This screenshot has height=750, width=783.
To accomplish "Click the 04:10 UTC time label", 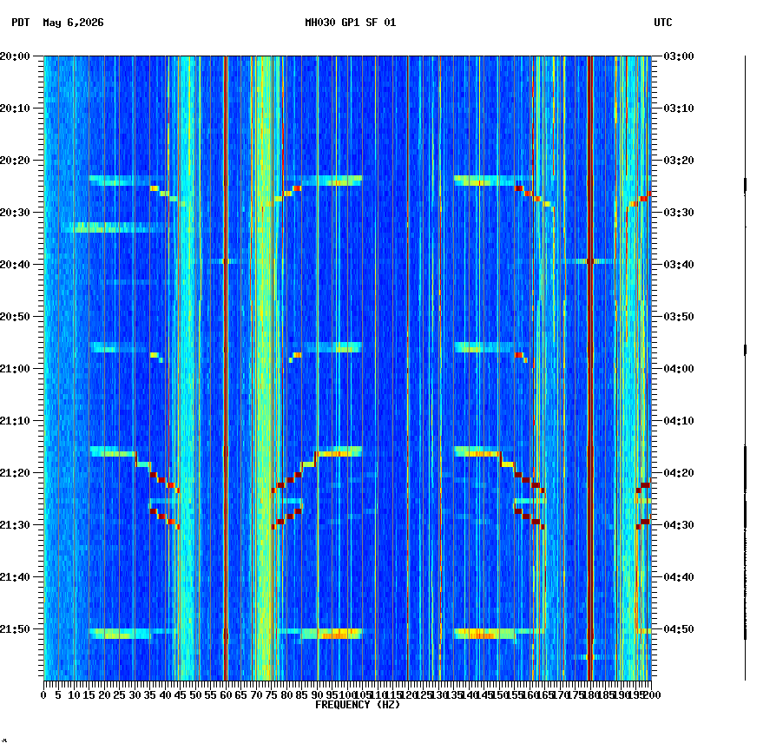I will pos(679,420).
